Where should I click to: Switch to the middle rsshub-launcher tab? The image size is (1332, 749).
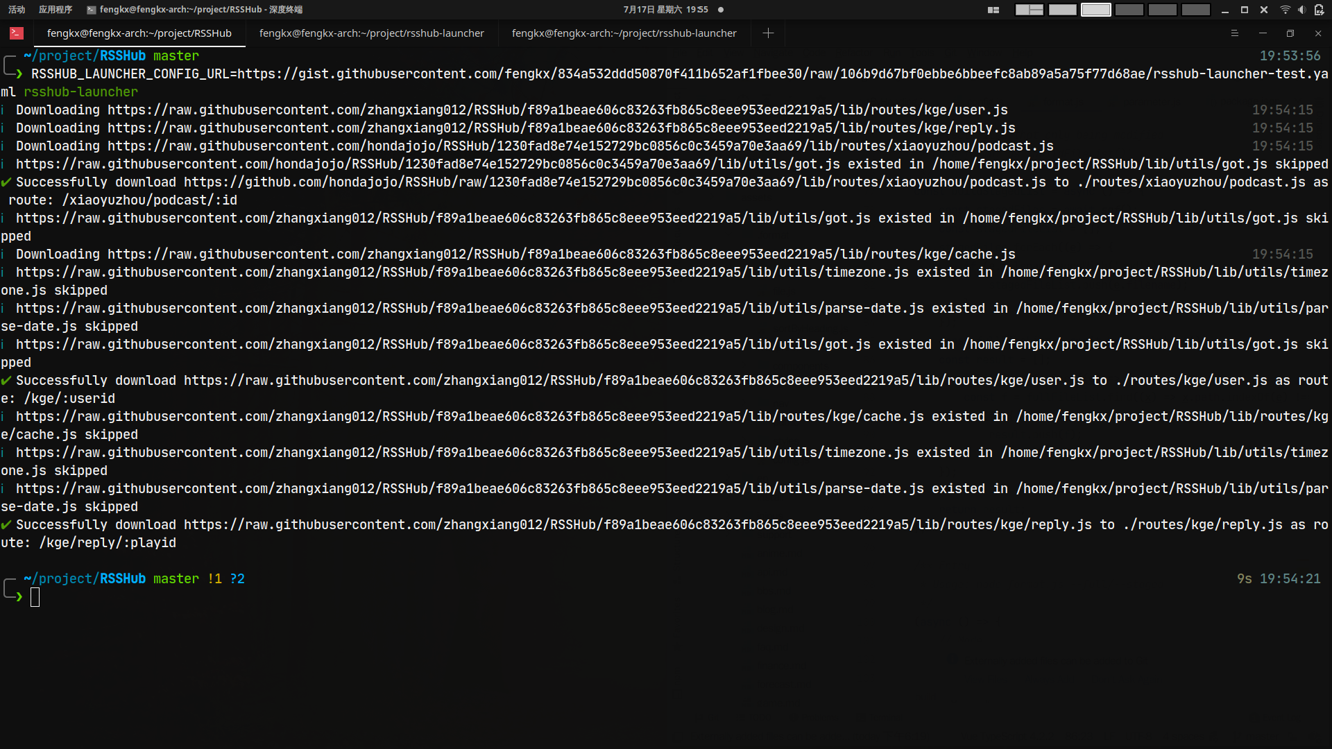(371, 33)
